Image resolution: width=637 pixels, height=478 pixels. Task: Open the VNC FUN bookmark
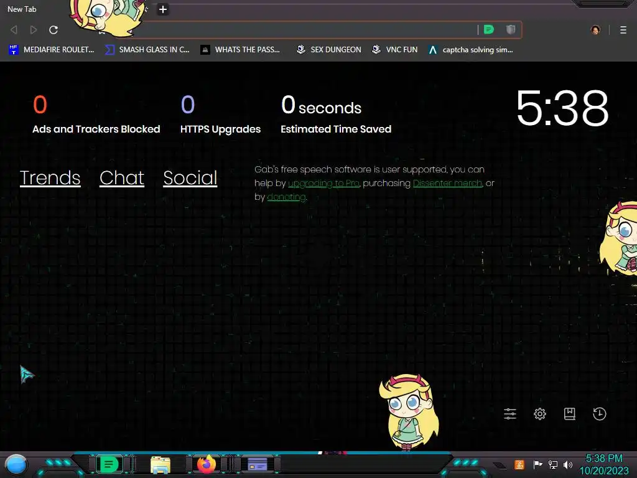point(394,50)
